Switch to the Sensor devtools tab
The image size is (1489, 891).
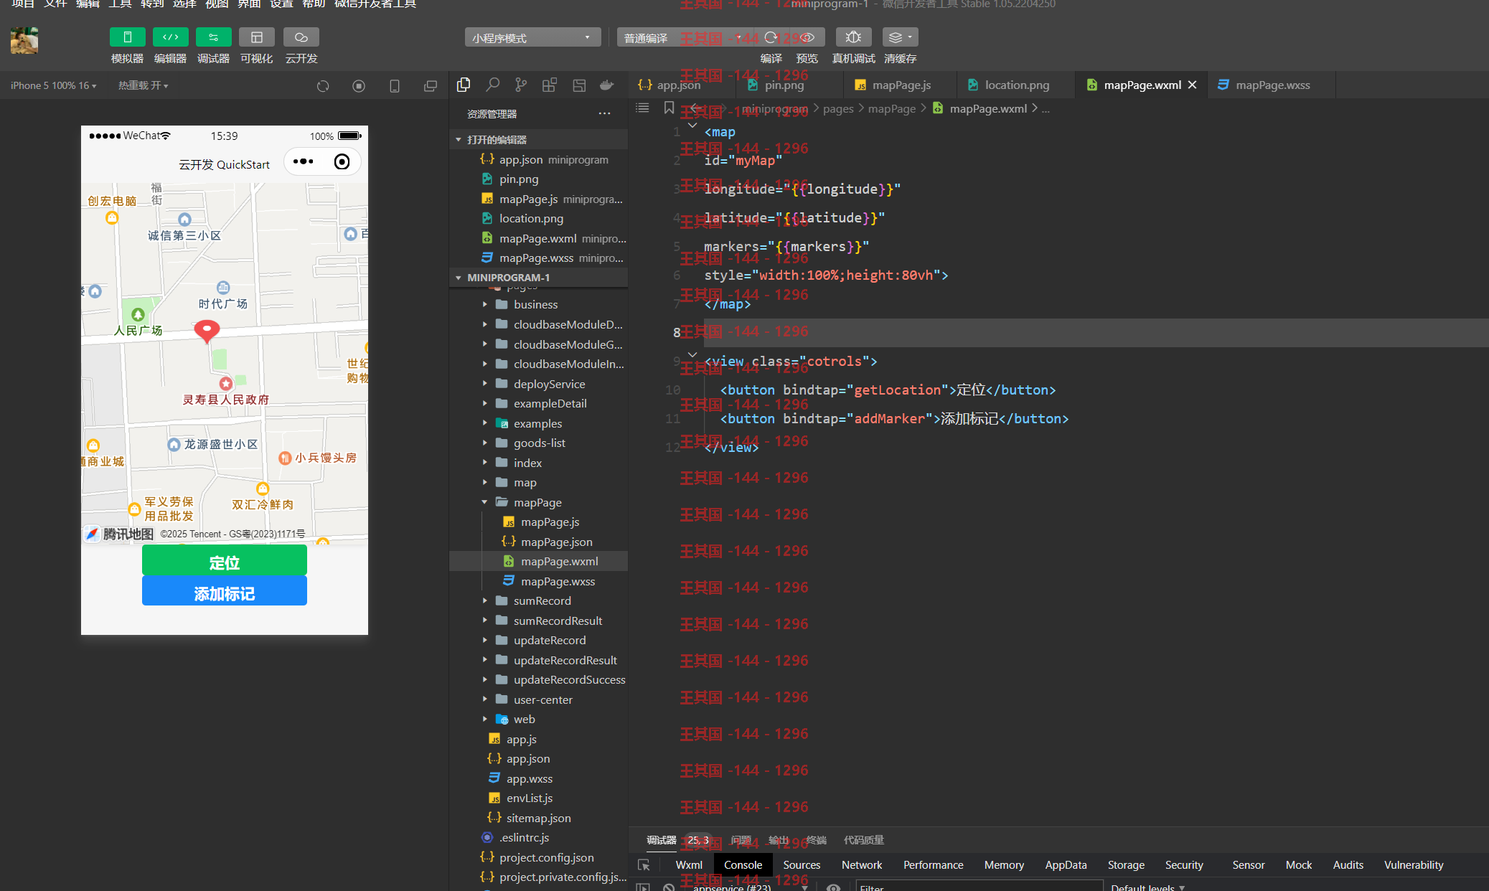[1248, 865]
